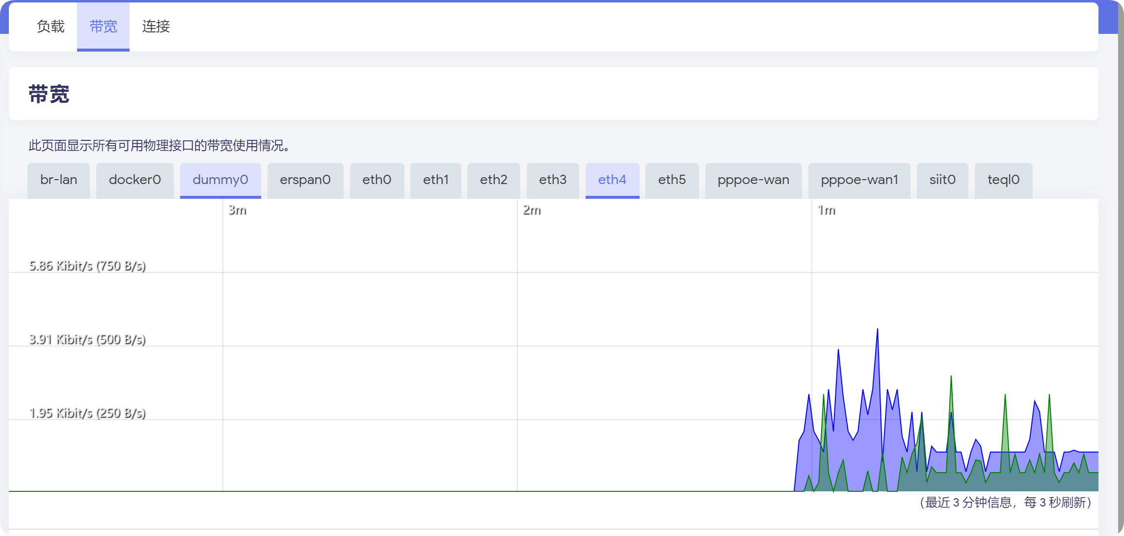Click the eth4 interface tab

612,180
